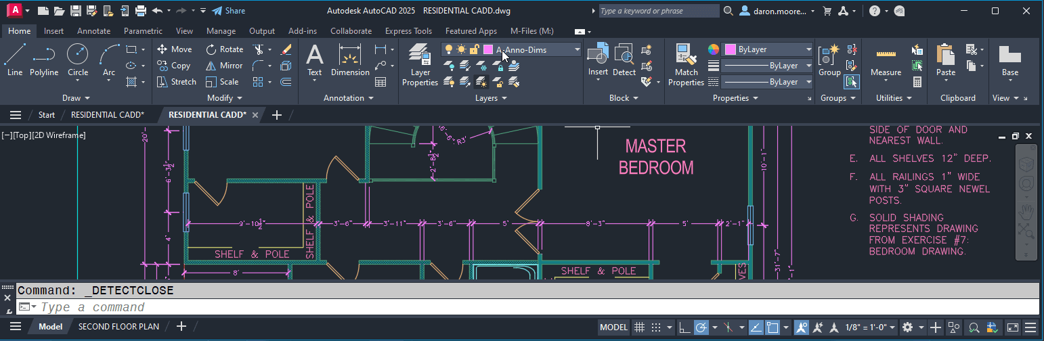Click the Paste button
The image size is (1044, 341).
coord(946,60)
